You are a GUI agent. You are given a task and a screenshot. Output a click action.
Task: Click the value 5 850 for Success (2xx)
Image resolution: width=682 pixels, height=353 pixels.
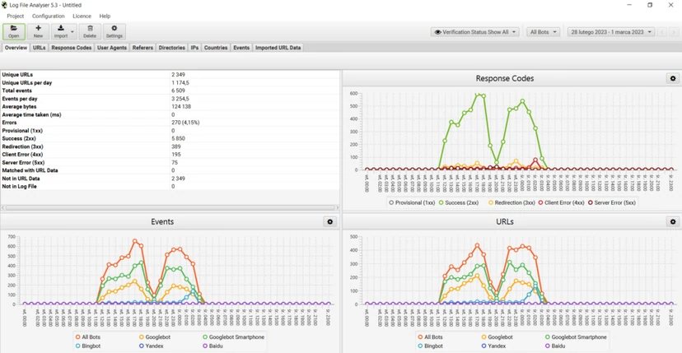tap(179, 139)
